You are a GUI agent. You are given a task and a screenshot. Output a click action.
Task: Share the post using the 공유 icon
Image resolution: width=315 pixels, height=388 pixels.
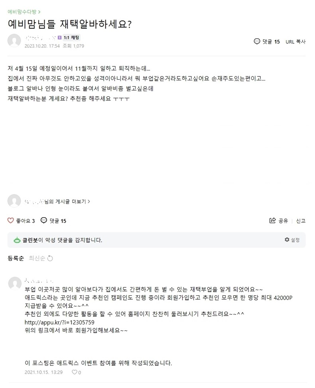pyautogui.click(x=273, y=221)
